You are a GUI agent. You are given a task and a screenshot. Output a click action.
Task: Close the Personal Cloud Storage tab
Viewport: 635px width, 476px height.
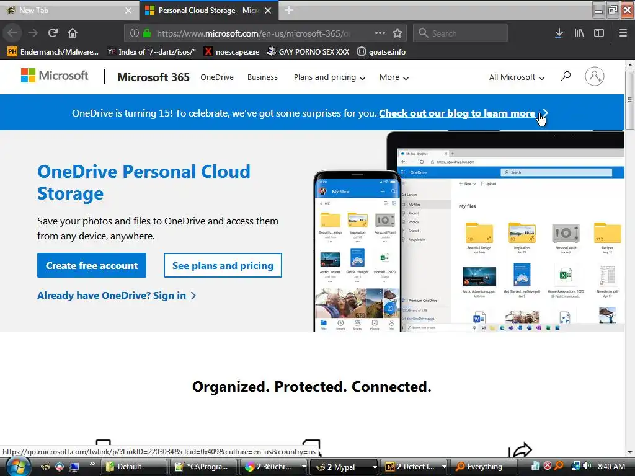(268, 11)
